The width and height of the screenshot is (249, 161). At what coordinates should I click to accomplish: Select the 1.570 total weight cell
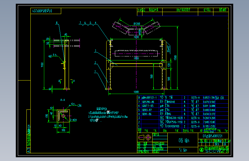[212, 126]
